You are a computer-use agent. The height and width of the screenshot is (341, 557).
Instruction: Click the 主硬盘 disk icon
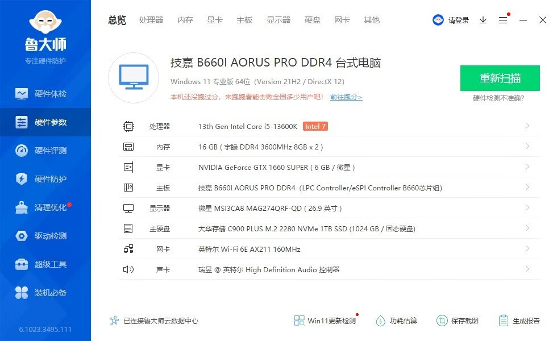(x=128, y=228)
